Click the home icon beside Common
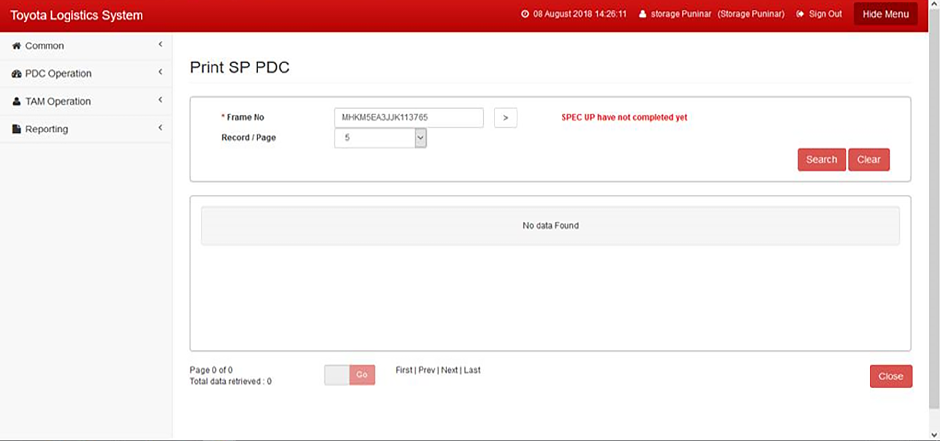Screen dimensions: 940x441 point(16,46)
